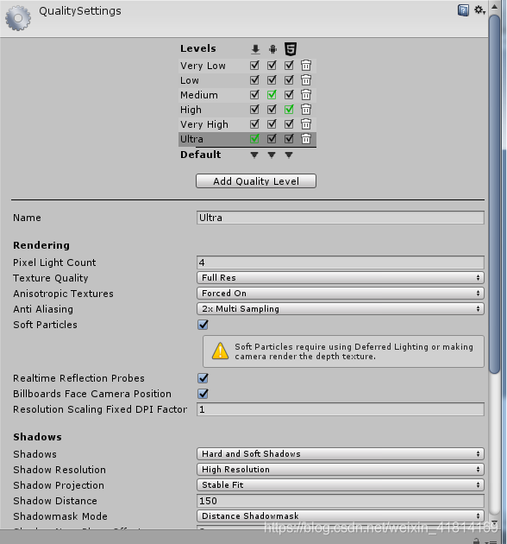Viewport: 507px width, 544px height.
Task: Delete the Low quality level
Action: click(x=305, y=80)
